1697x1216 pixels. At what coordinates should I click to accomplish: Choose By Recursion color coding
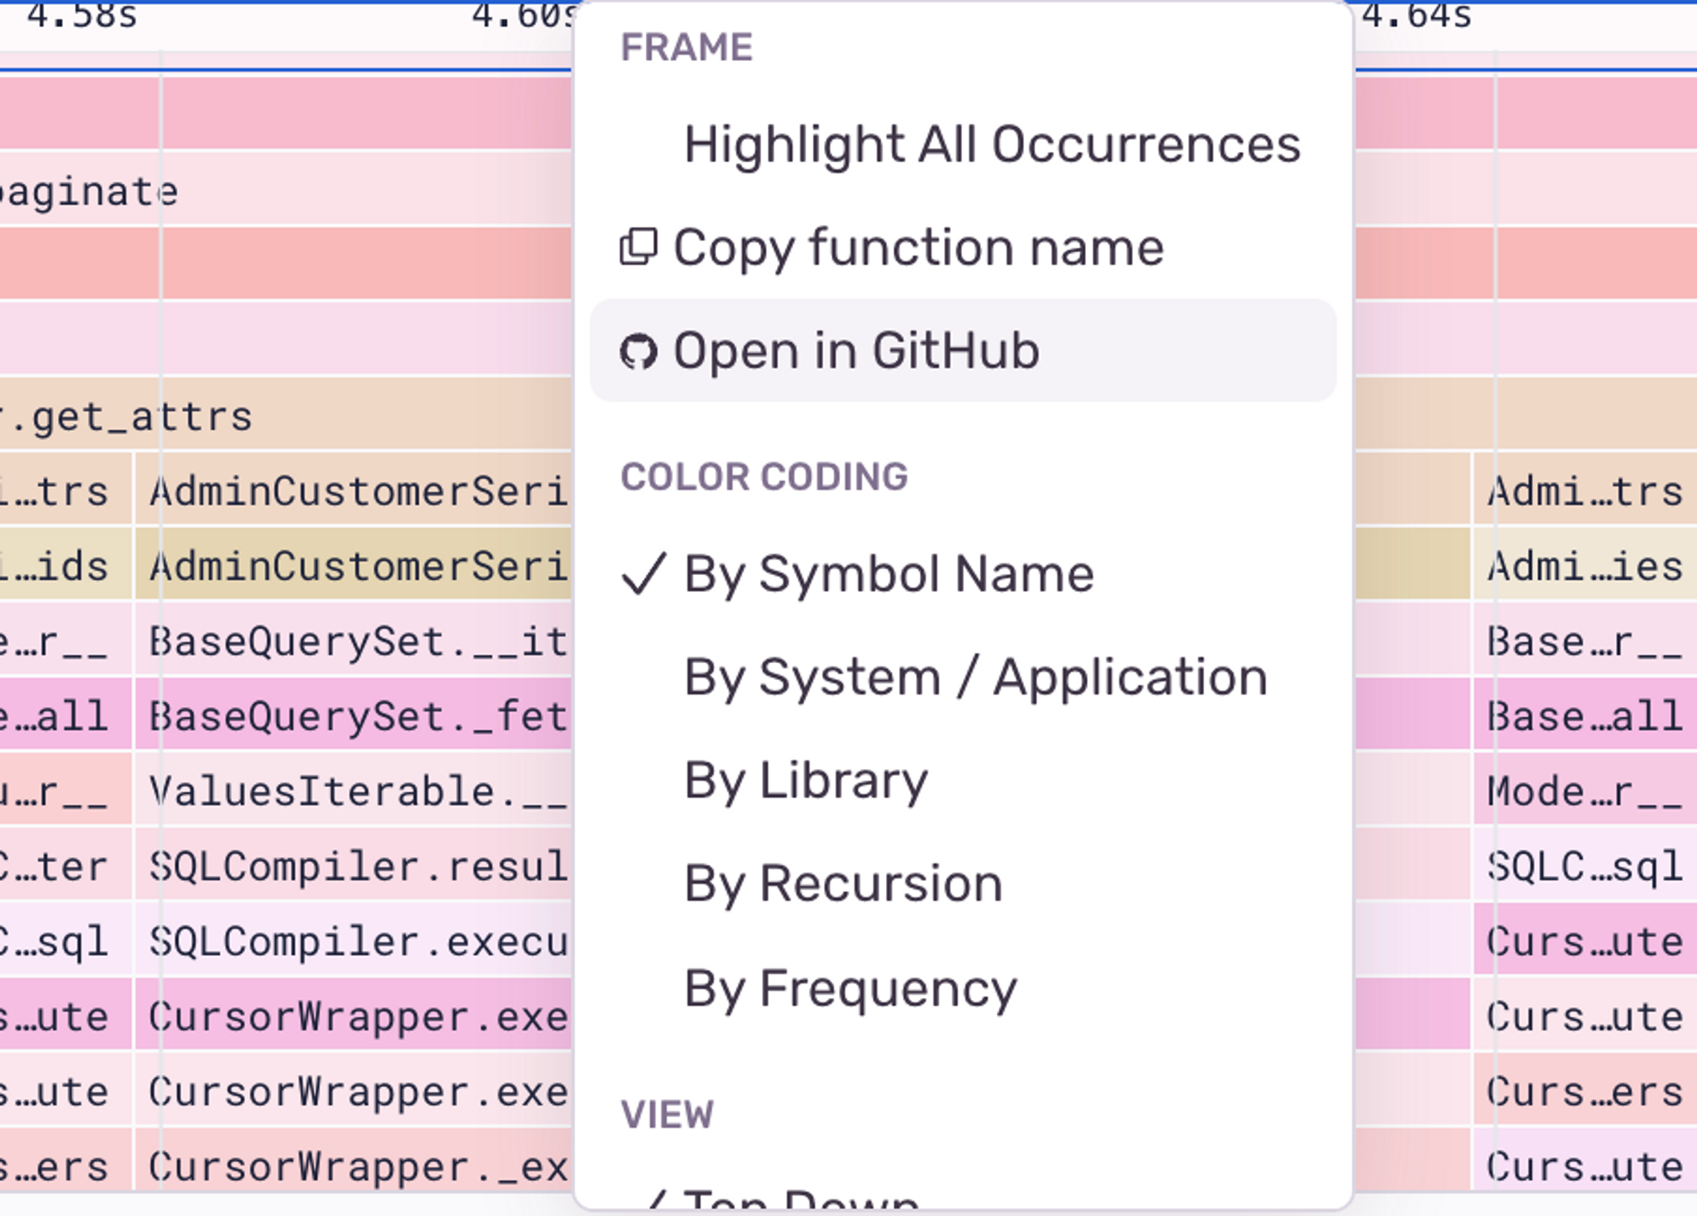click(843, 884)
